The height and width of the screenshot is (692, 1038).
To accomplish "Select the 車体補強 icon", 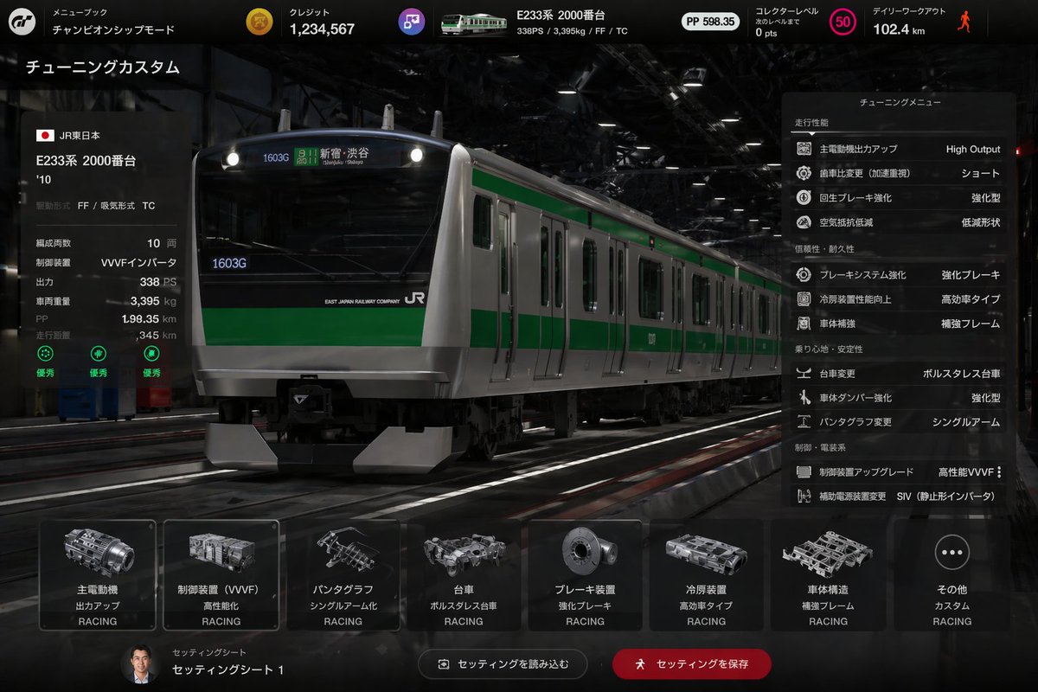I will (x=804, y=324).
